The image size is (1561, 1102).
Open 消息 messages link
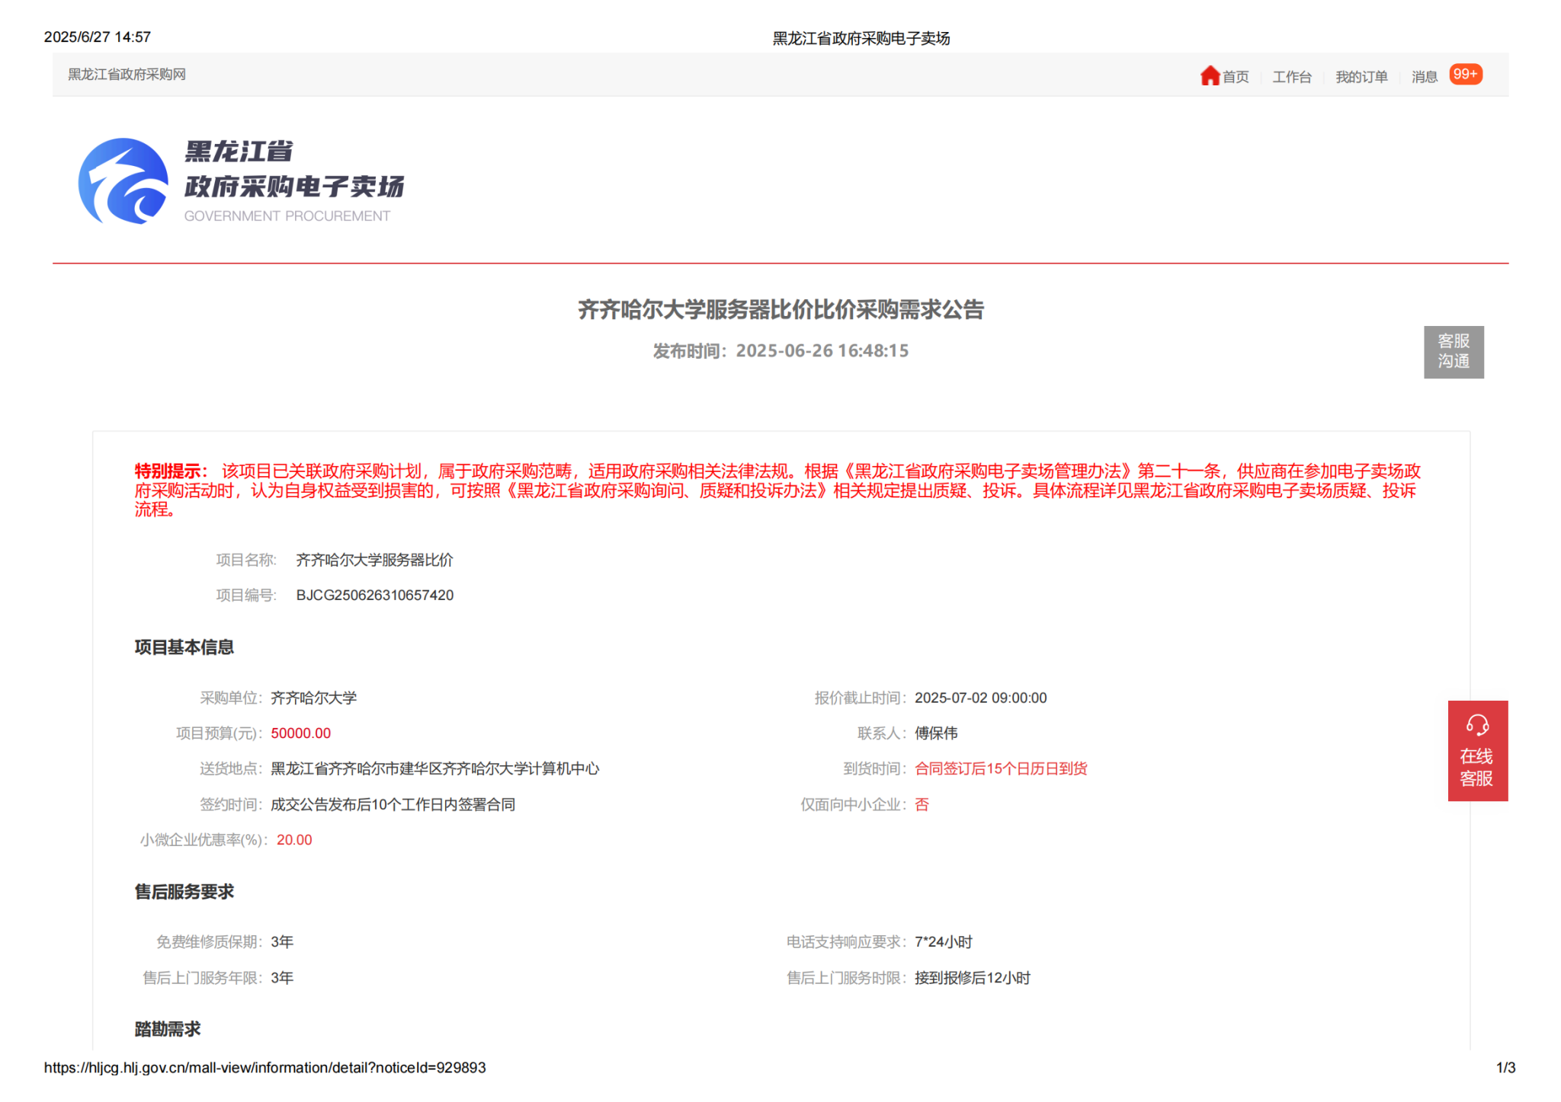pos(1424,77)
